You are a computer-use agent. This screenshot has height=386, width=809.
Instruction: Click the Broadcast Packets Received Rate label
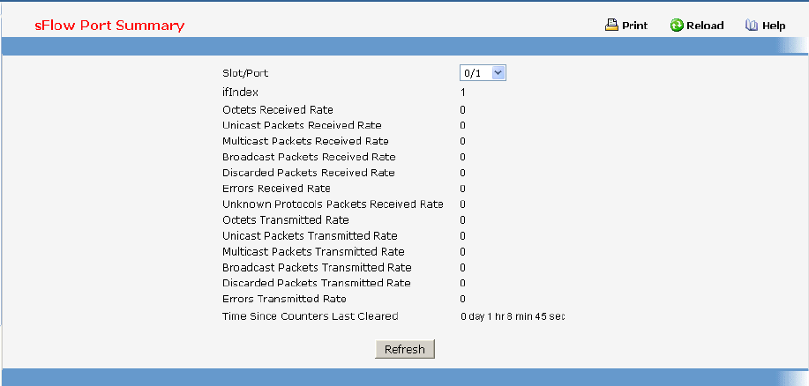309,157
